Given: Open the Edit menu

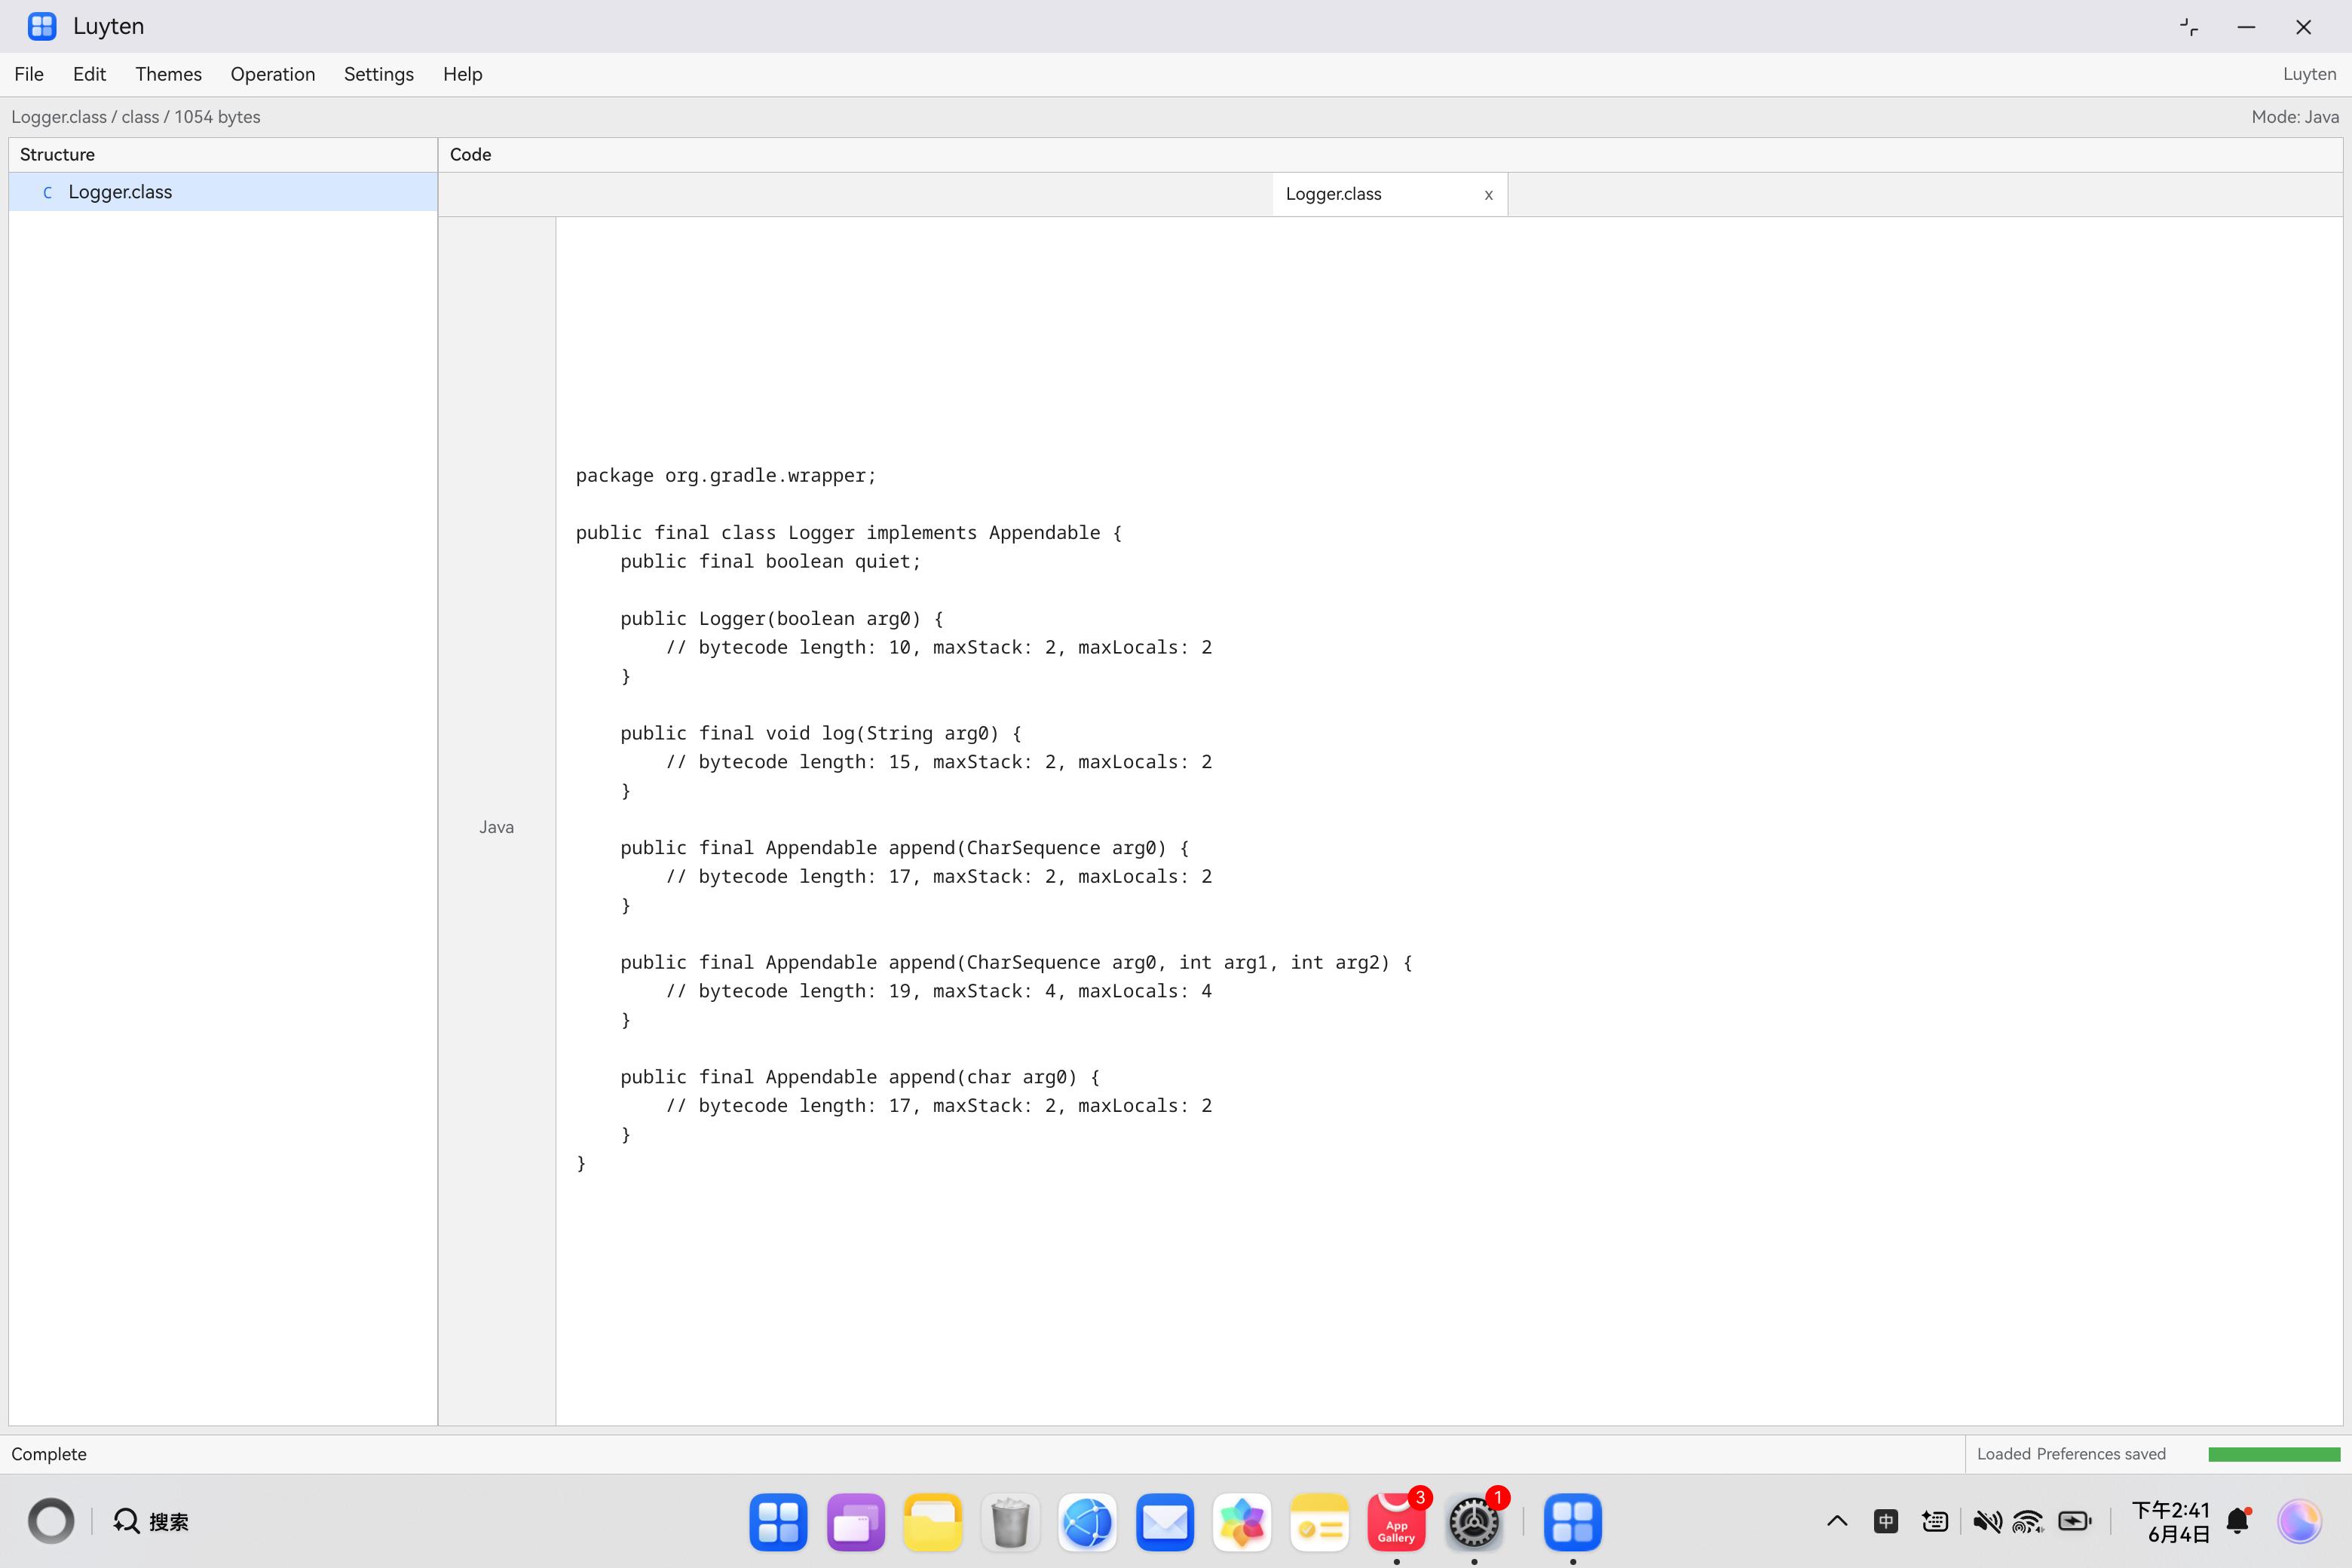Looking at the screenshot, I should 89,74.
